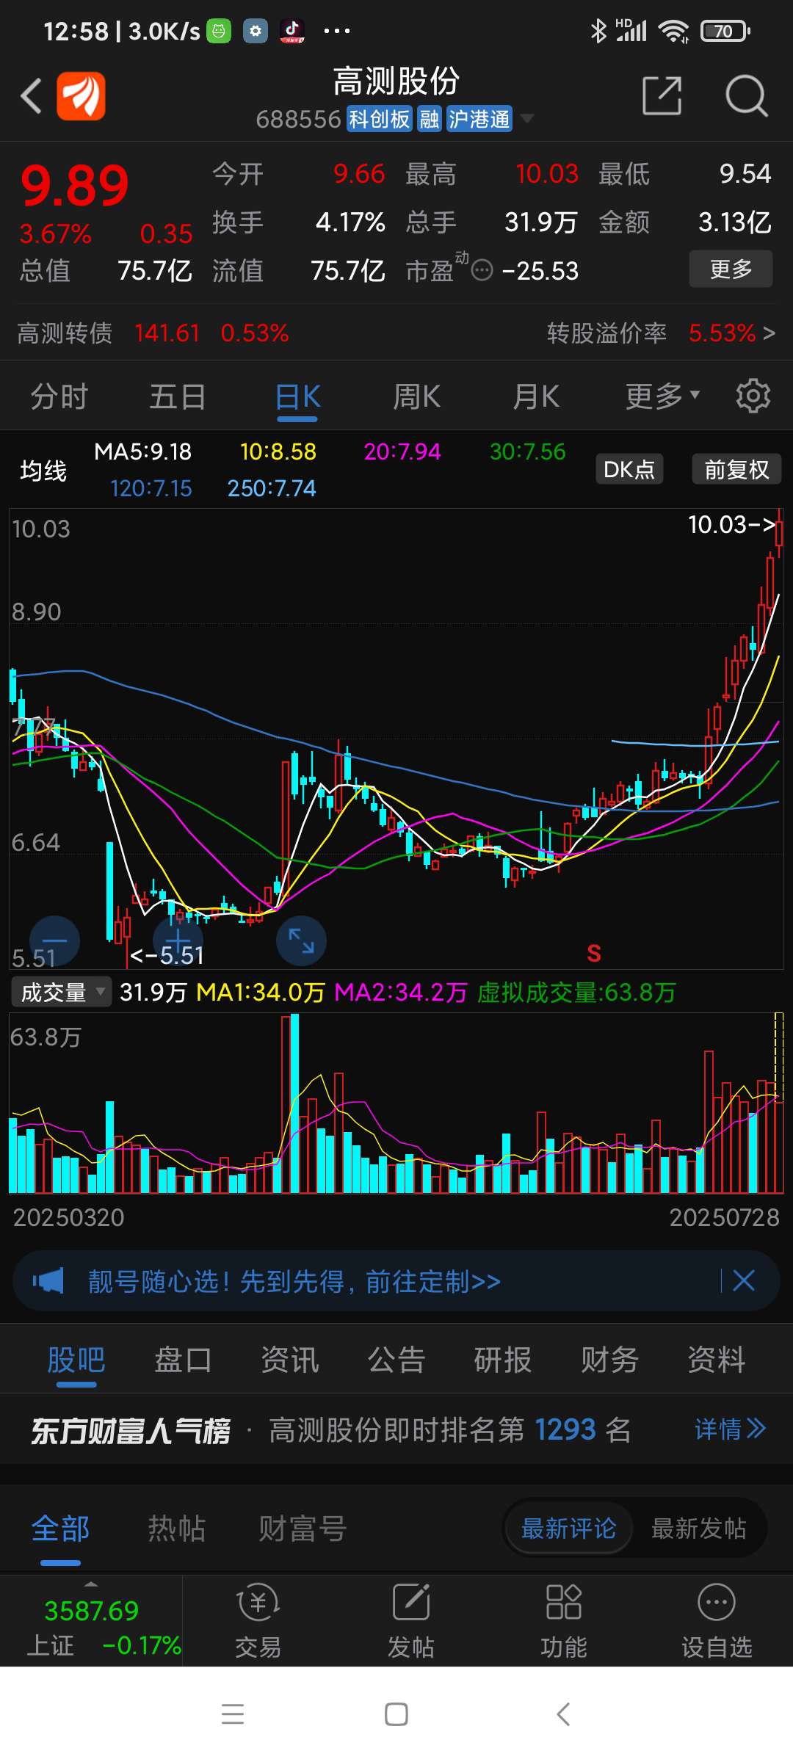Select 全部 posts filter tab
The image size is (793, 1762).
(60, 1529)
